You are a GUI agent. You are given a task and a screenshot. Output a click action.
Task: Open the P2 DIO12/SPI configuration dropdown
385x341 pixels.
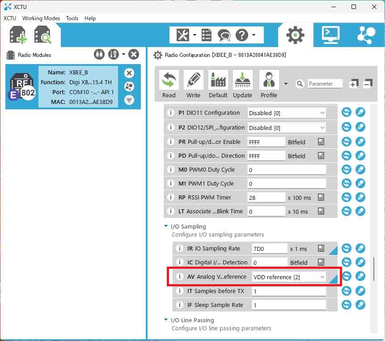(287, 128)
